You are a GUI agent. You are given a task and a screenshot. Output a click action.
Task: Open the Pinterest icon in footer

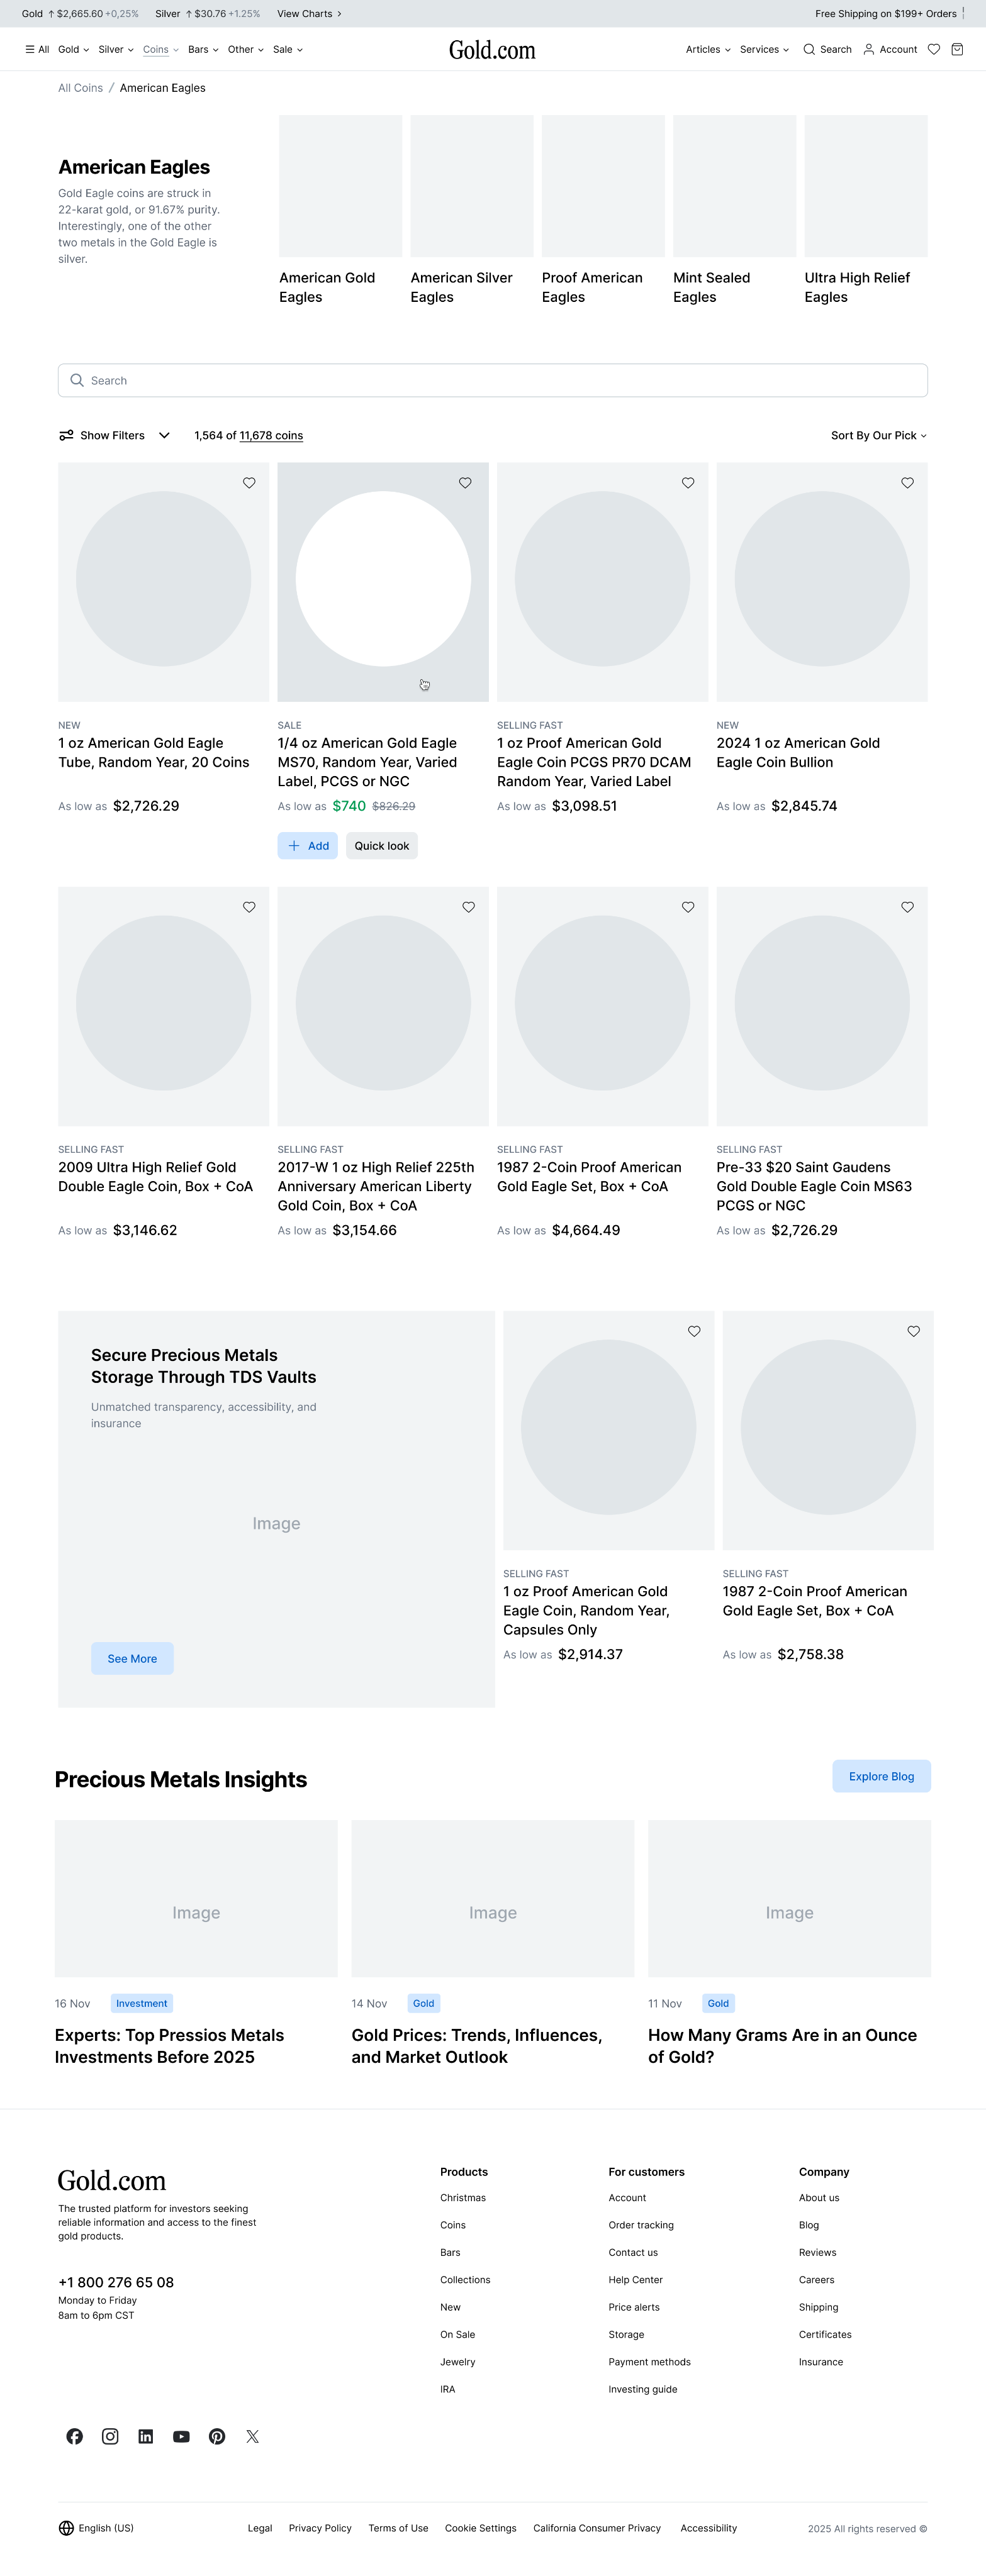pos(217,2436)
